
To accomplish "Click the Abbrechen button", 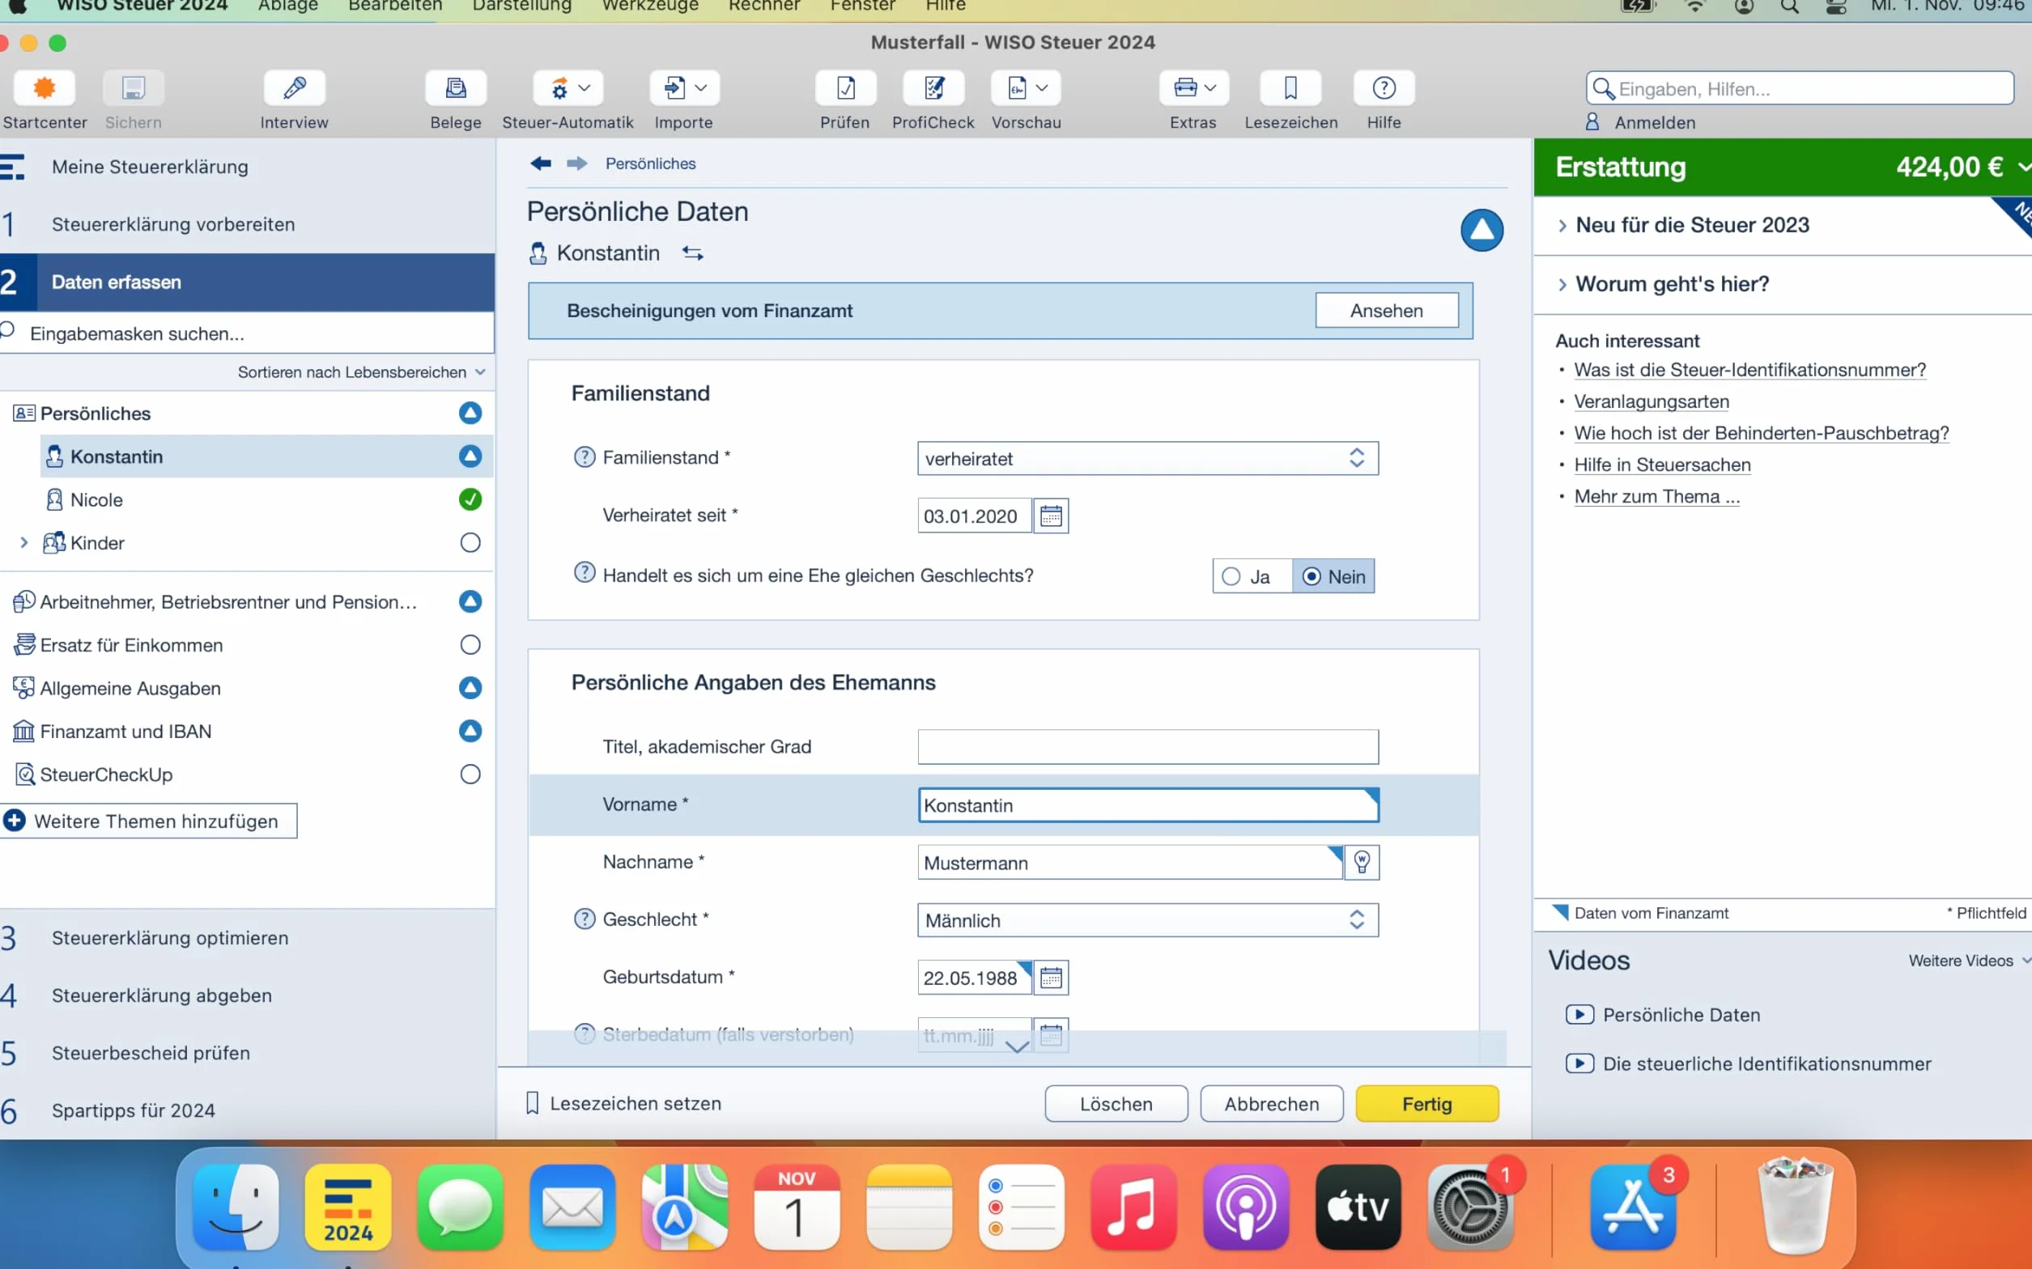I will [x=1272, y=1104].
